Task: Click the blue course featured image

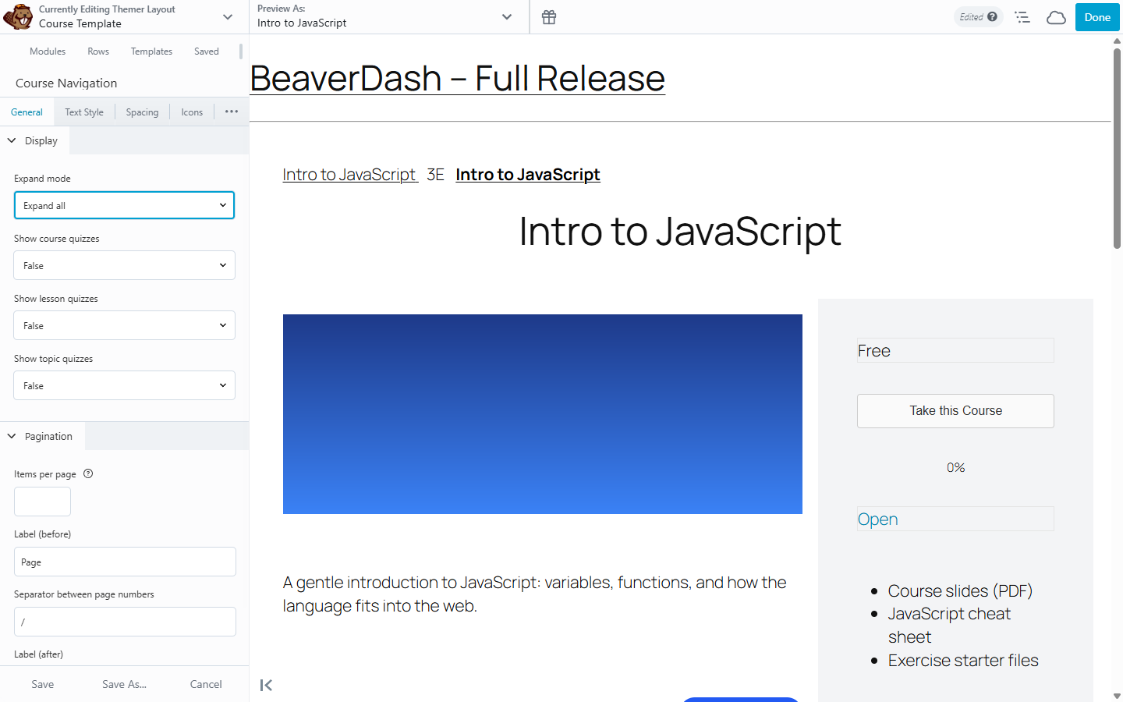Action: tap(542, 414)
